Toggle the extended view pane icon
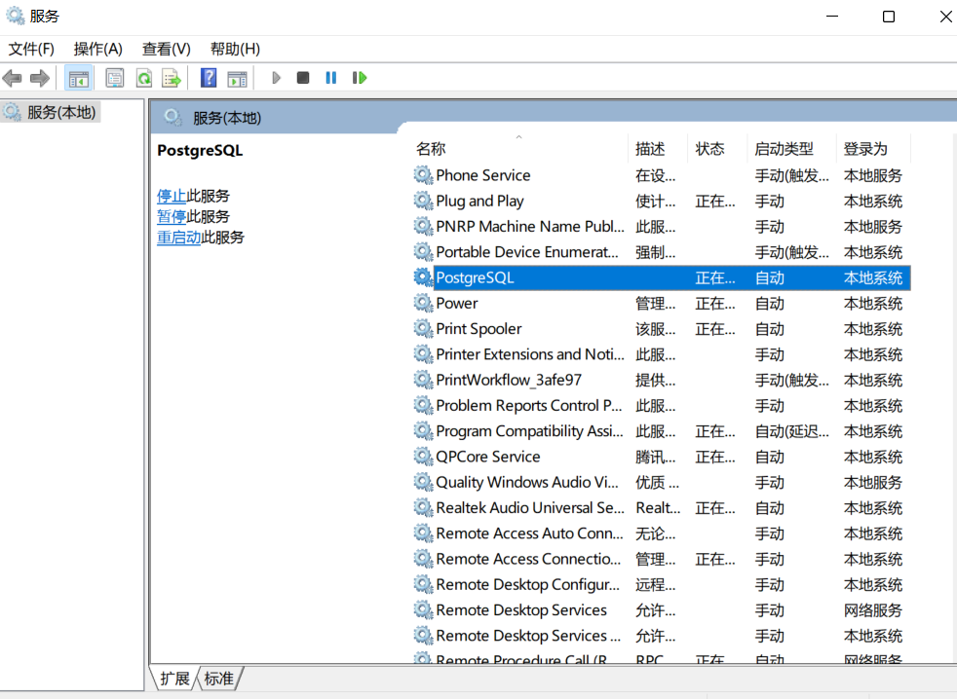The height and width of the screenshot is (699, 957). (x=237, y=78)
